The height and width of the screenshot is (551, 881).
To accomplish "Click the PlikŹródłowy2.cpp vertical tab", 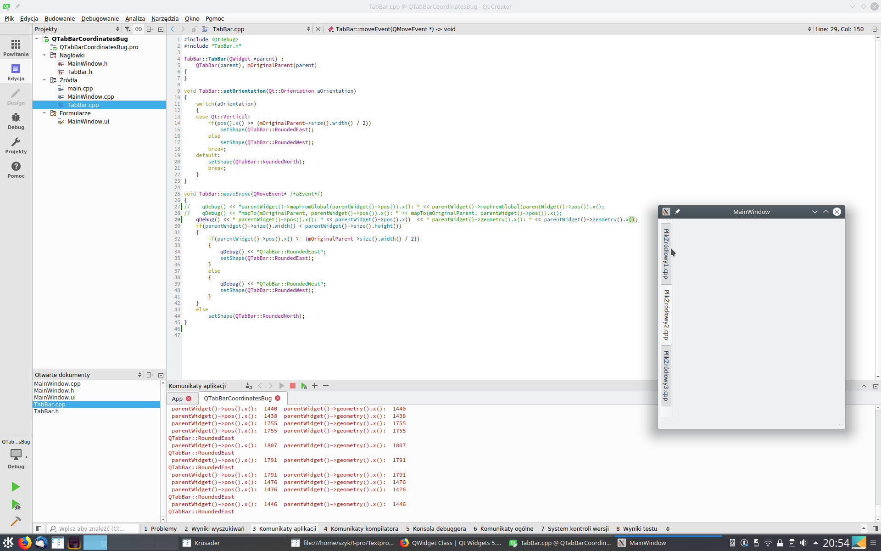I will (x=666, y=315).
